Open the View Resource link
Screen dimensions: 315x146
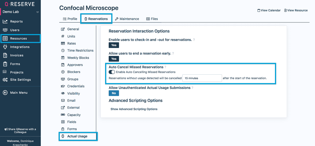(296, 10)
